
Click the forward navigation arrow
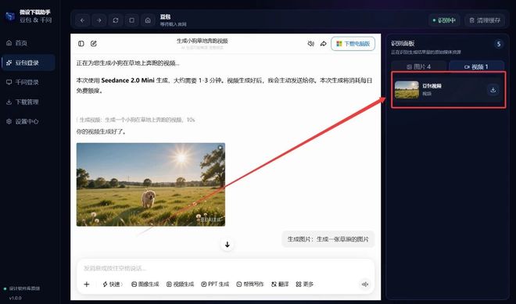tap(99, 20)
